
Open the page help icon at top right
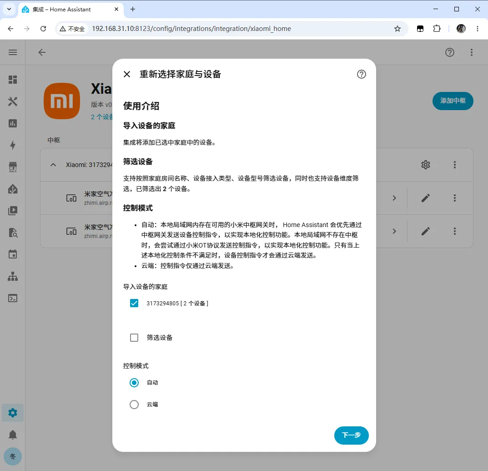[x=450, y=52]
